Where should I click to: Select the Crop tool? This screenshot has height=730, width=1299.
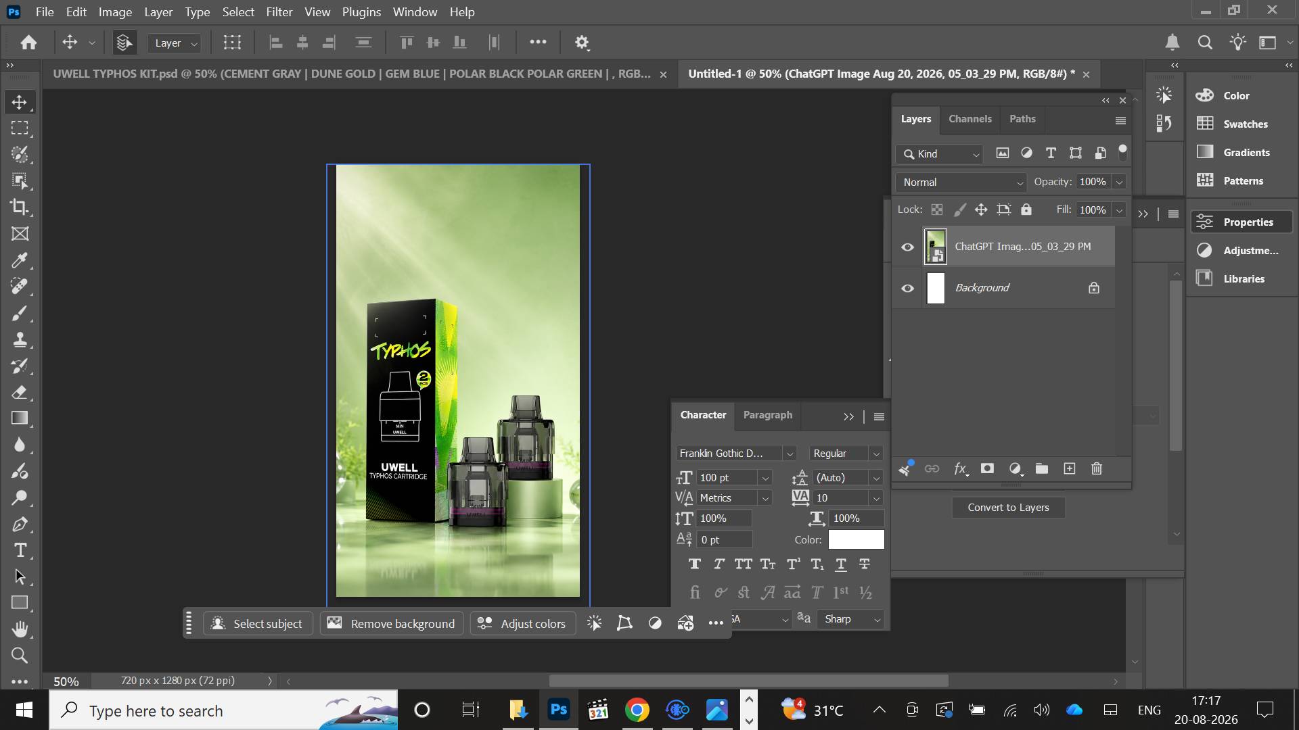click(x=20, y=207)
